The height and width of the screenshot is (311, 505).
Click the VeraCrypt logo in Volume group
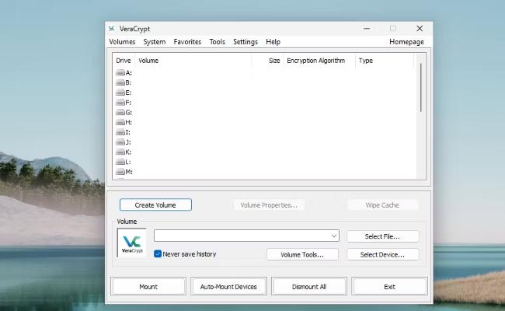point(132,243)
